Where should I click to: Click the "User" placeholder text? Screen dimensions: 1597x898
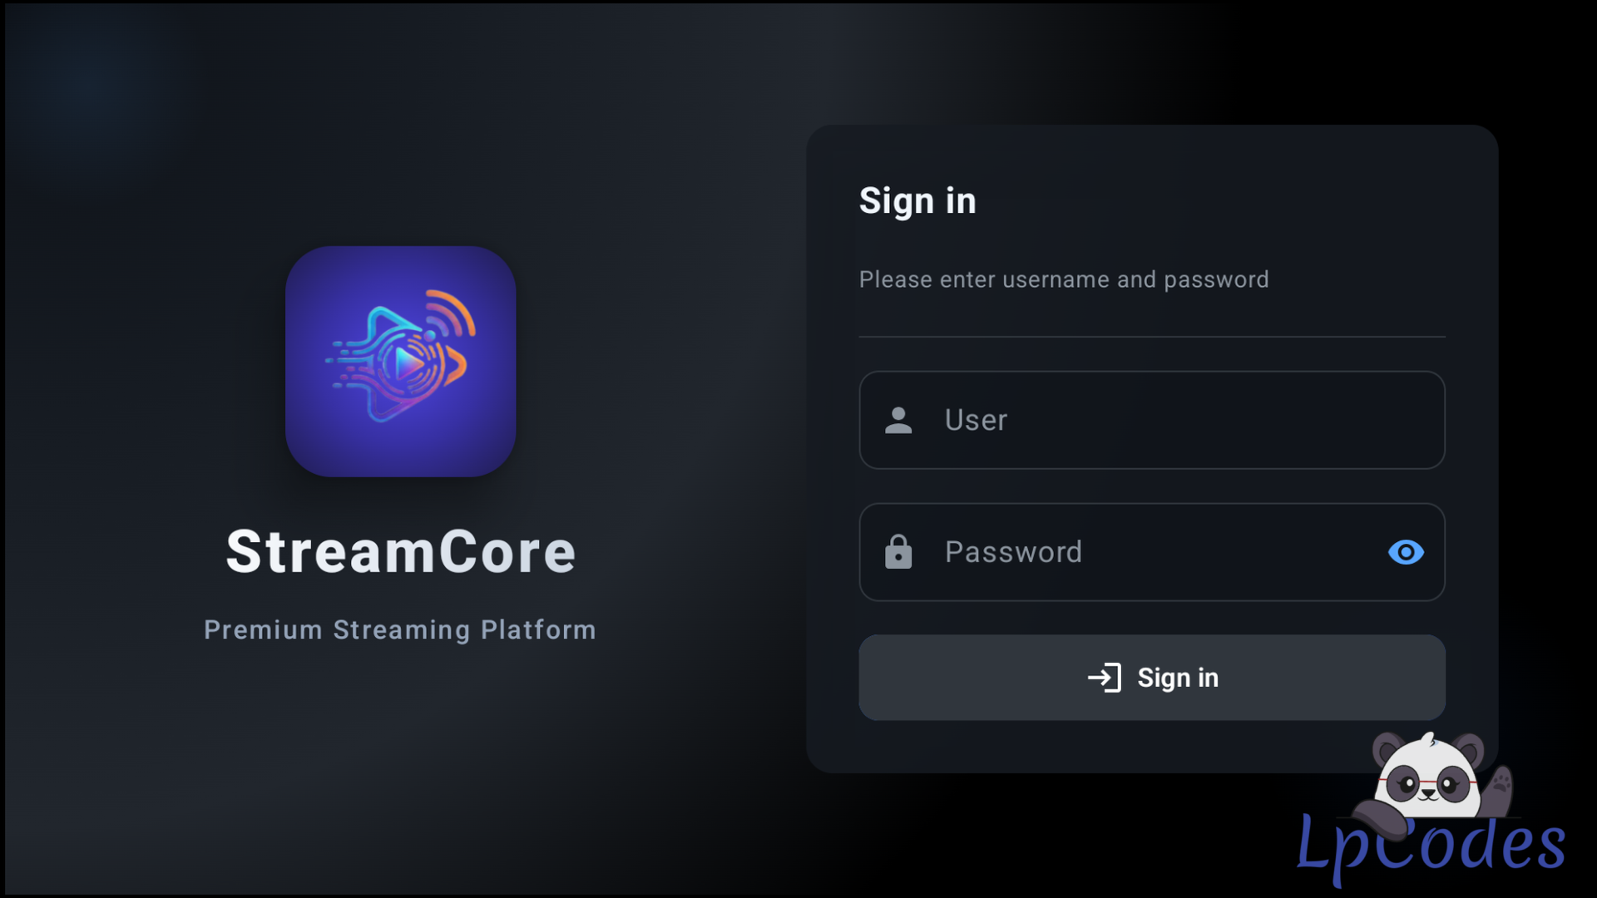(x=976, y=420)
